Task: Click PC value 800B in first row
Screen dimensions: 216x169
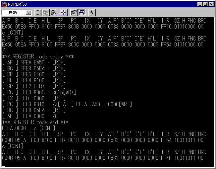Action: [x=74, y=27]
